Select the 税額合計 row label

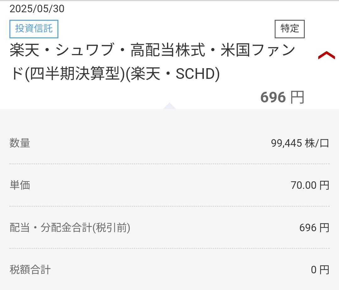tap(30, 270)
